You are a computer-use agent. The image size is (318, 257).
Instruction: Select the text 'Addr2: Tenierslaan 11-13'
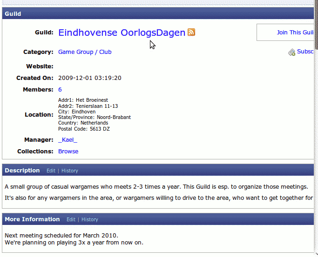tap(88, 106)
